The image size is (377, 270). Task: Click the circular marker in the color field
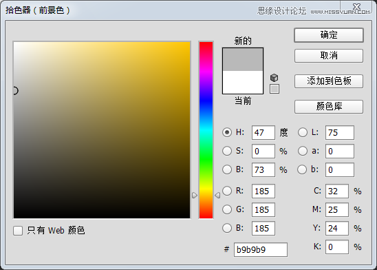point(15,91)
